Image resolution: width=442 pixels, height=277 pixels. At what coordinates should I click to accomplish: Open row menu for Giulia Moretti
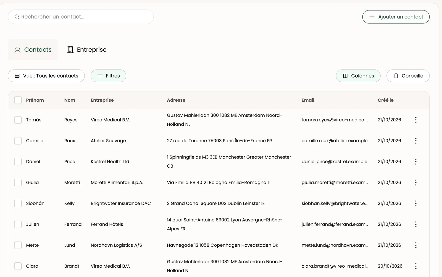pyautogui.click(x=416, y=182)
